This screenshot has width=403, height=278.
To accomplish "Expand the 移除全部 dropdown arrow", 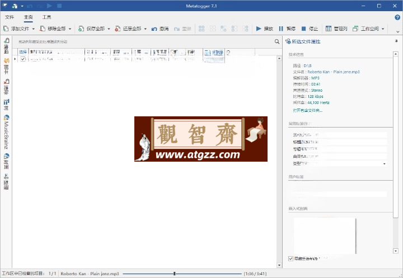I will 70,29.
